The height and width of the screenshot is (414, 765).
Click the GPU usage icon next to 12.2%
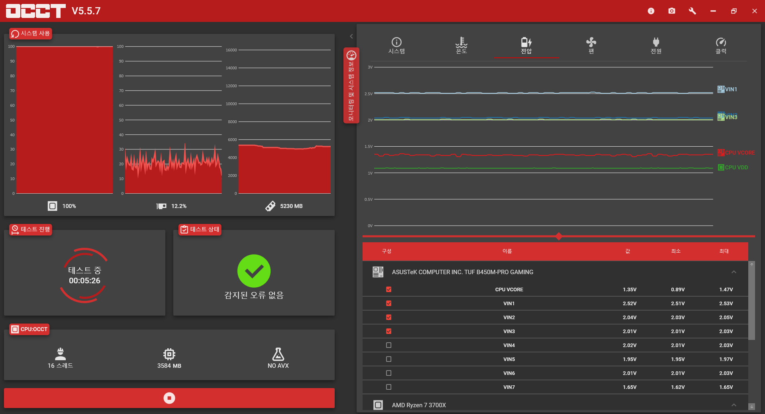click(x=161, y=206)
